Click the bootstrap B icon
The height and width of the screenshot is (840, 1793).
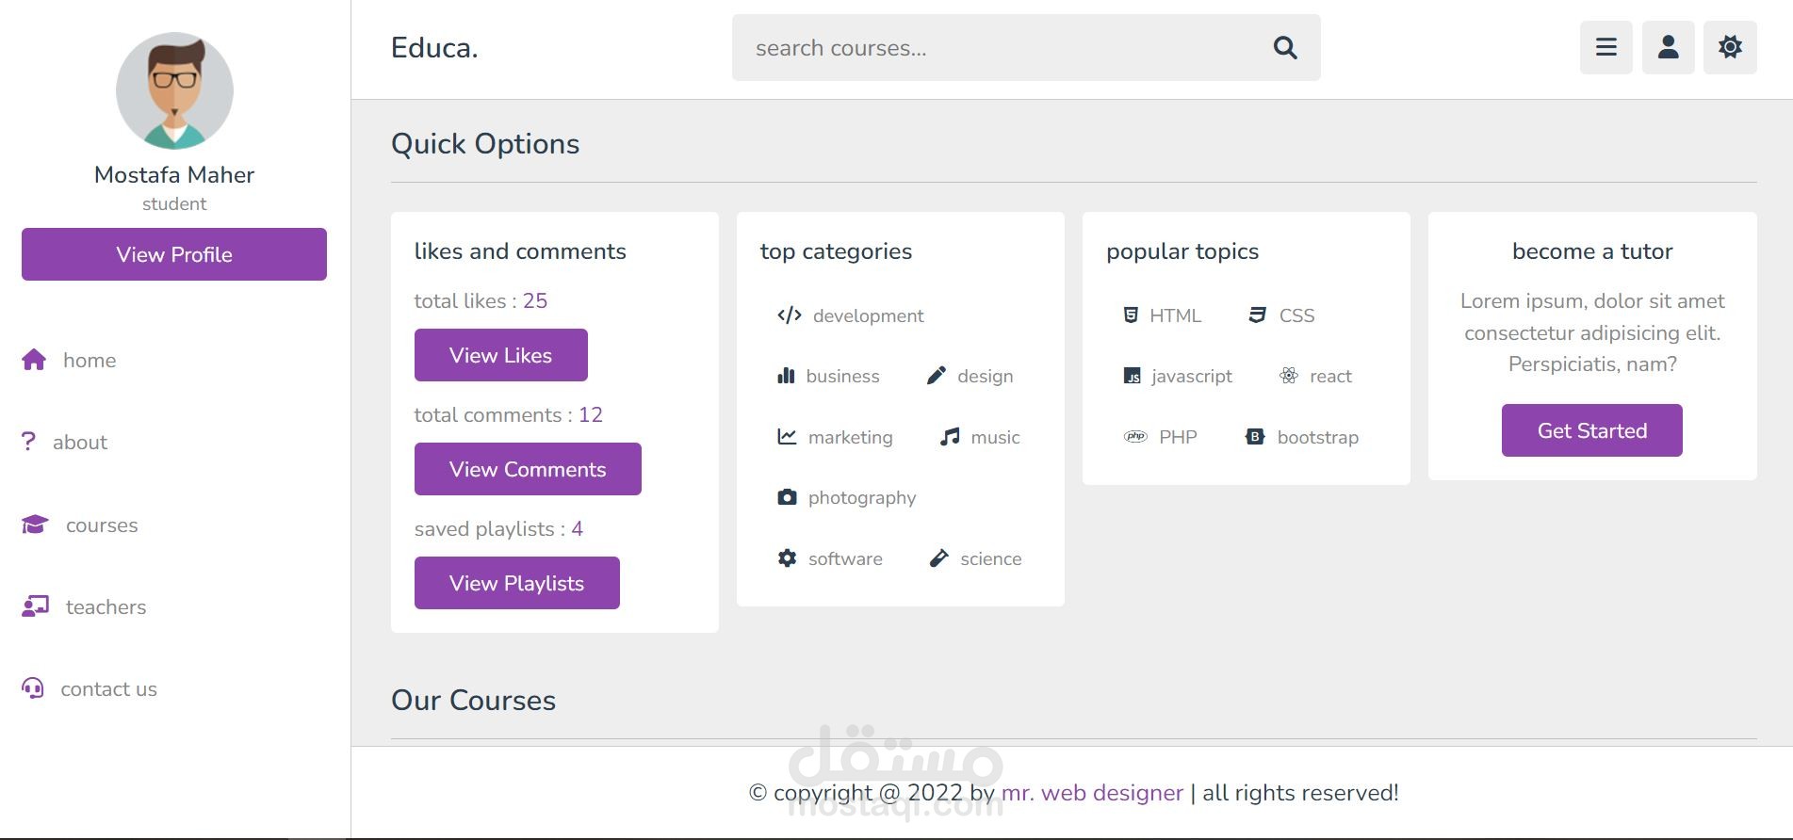(x=1255, y=437)
